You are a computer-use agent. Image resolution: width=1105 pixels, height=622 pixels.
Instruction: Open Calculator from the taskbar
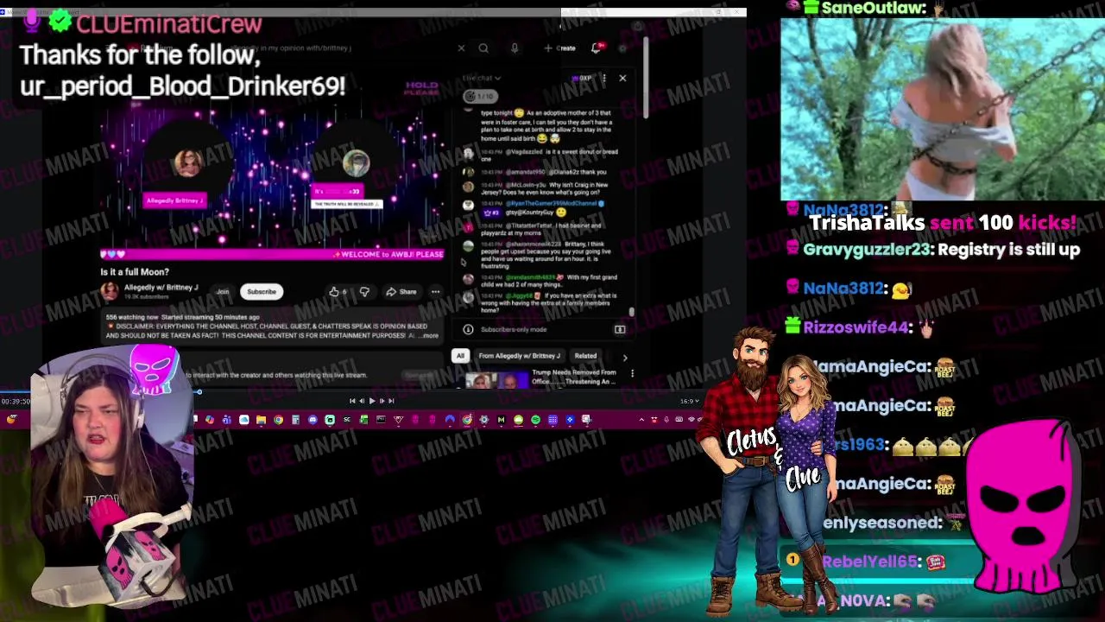(295, 420)
